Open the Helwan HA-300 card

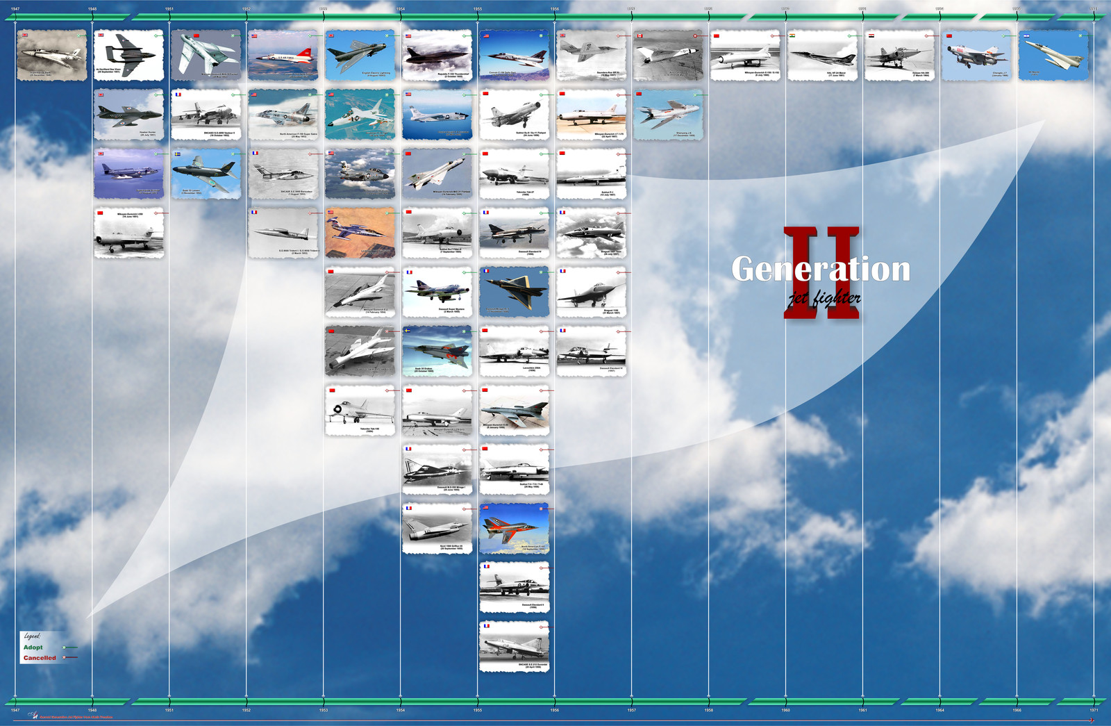(x=900, y=55)
